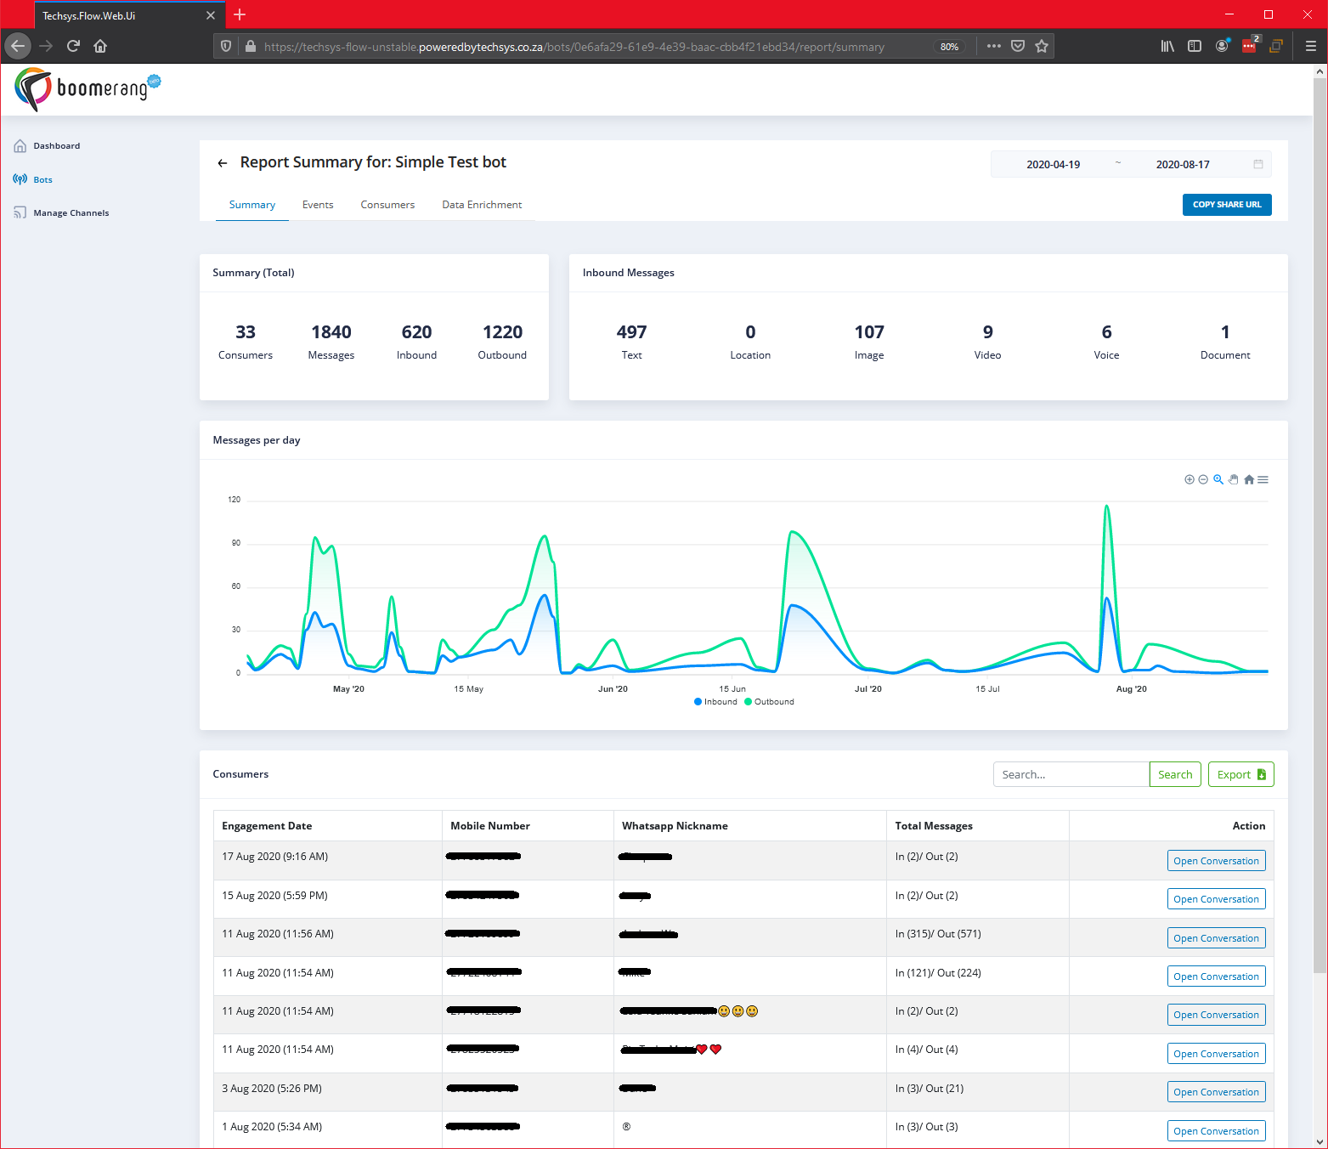Click the container tabs extension icon

1276,46
